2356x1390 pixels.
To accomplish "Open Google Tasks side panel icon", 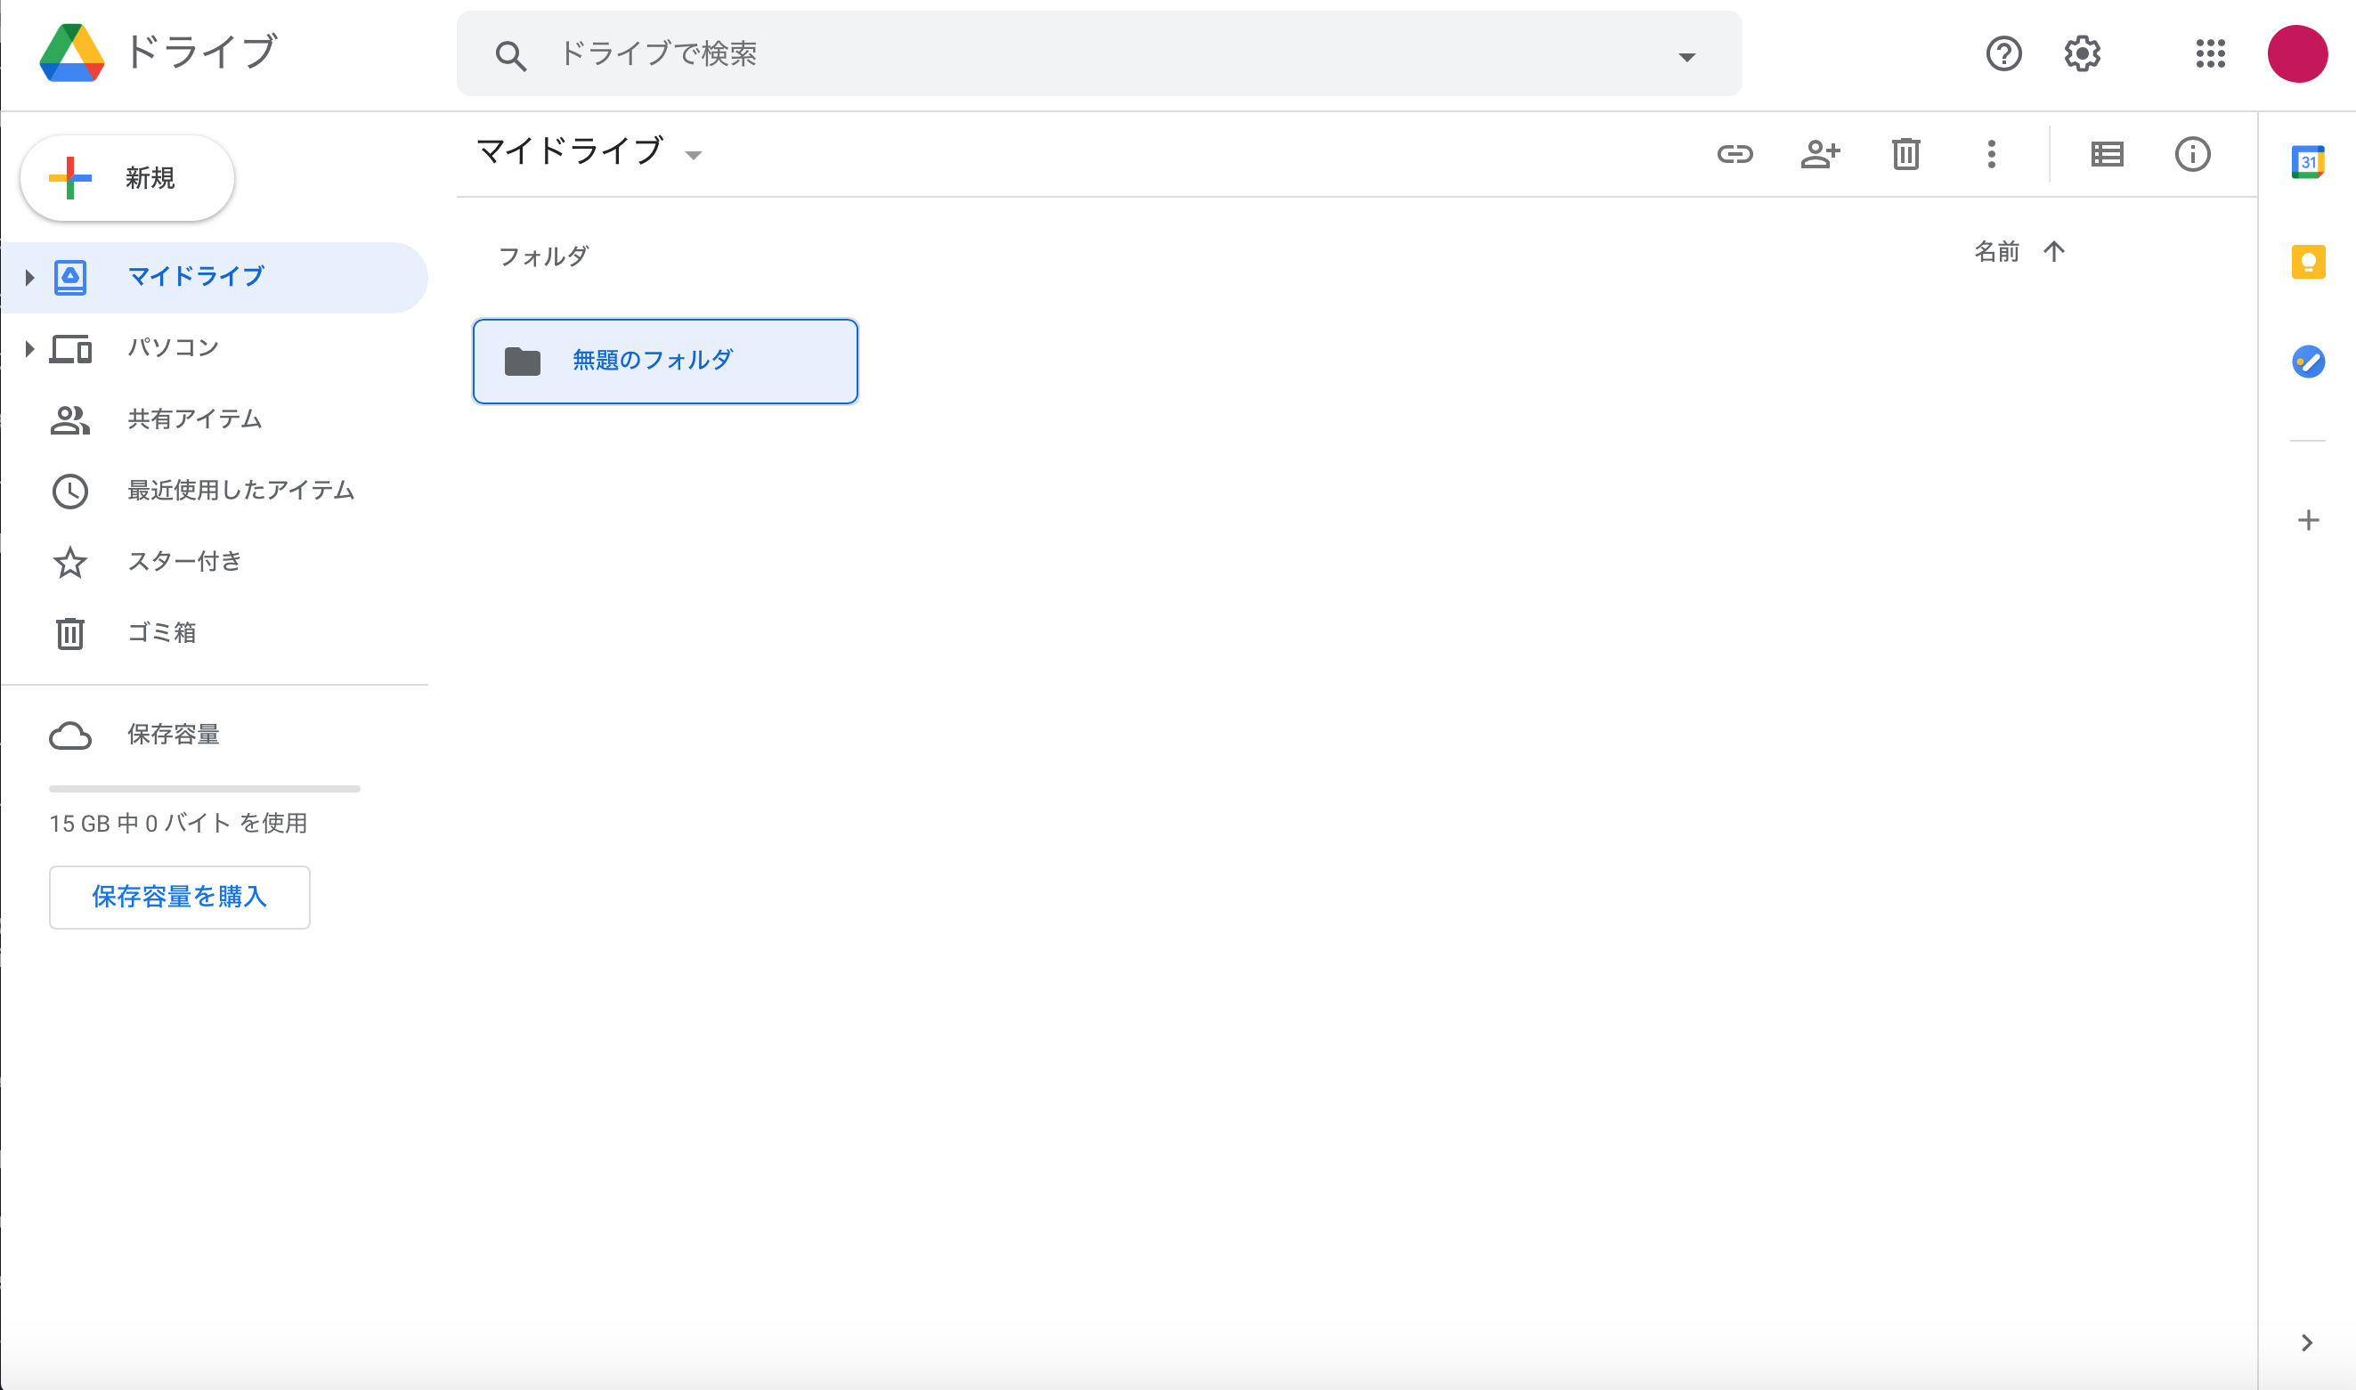I will click(2307, 362).
